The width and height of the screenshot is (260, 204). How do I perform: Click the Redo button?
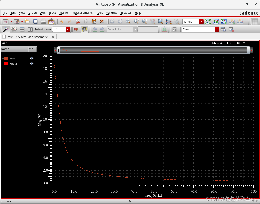(x=70, y=21)
